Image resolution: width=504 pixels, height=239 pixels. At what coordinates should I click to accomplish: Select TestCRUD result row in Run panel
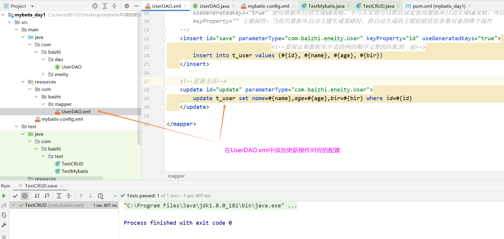pyautogui.click(x=64, y=205)
